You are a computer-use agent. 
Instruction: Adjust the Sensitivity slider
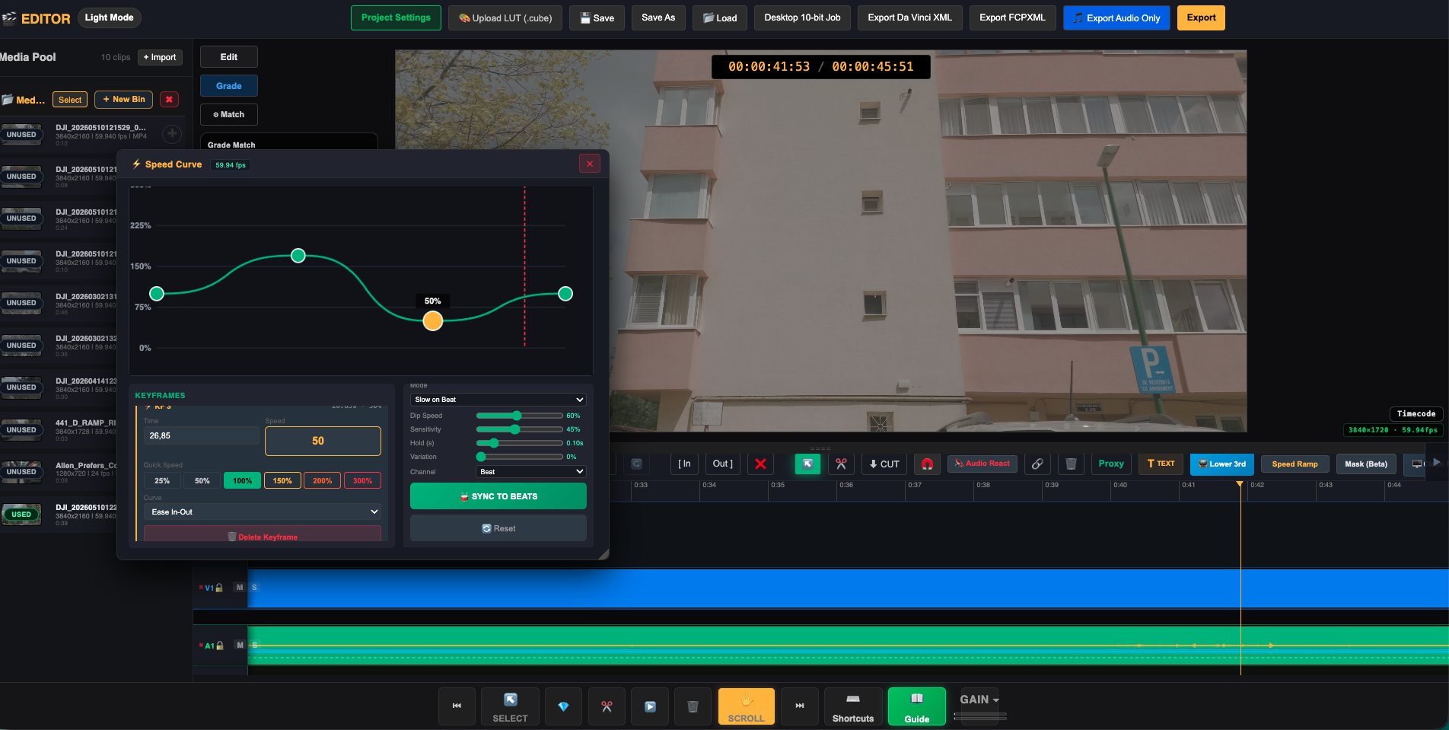click(x=520, y=429)
